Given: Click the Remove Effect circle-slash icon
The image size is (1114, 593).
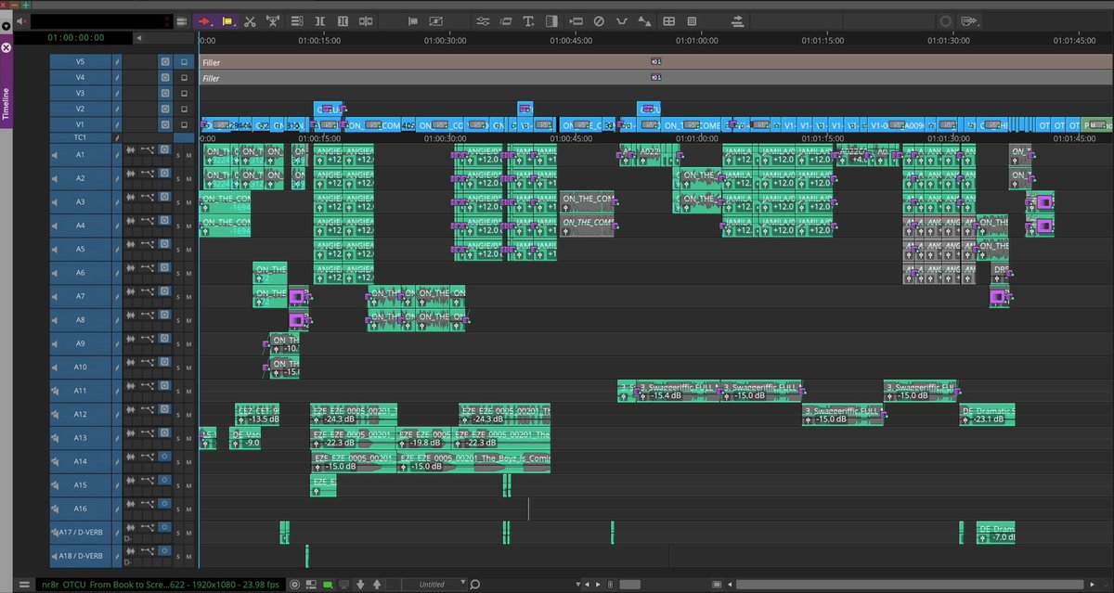Looking at the screenshot, I should 599,20.
